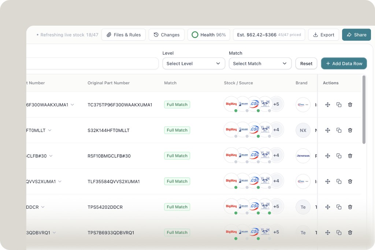Sort by Original Part Number column header

tap(108, 83)
